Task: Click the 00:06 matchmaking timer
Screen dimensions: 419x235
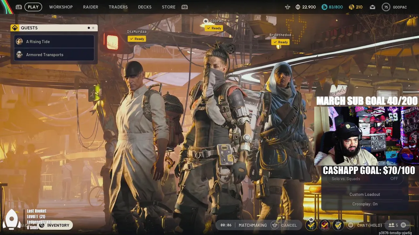Action: [226, 225]
